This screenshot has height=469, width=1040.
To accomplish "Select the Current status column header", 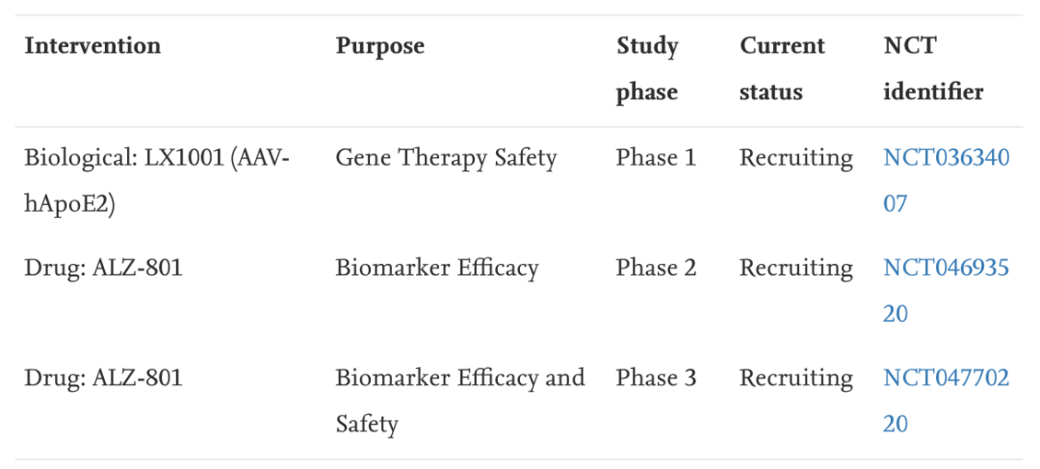I will [782, 68].
